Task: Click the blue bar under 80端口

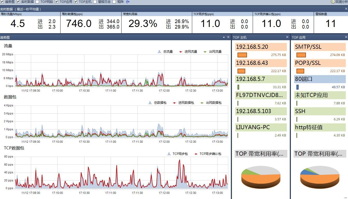Action: point(298,87)
